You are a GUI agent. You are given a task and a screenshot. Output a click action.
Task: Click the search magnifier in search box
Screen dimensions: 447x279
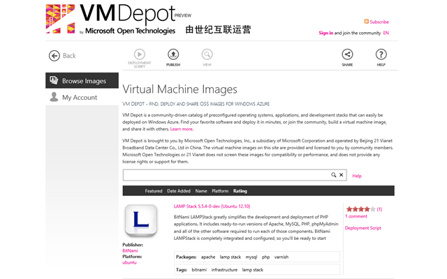(x=334, y=175)
